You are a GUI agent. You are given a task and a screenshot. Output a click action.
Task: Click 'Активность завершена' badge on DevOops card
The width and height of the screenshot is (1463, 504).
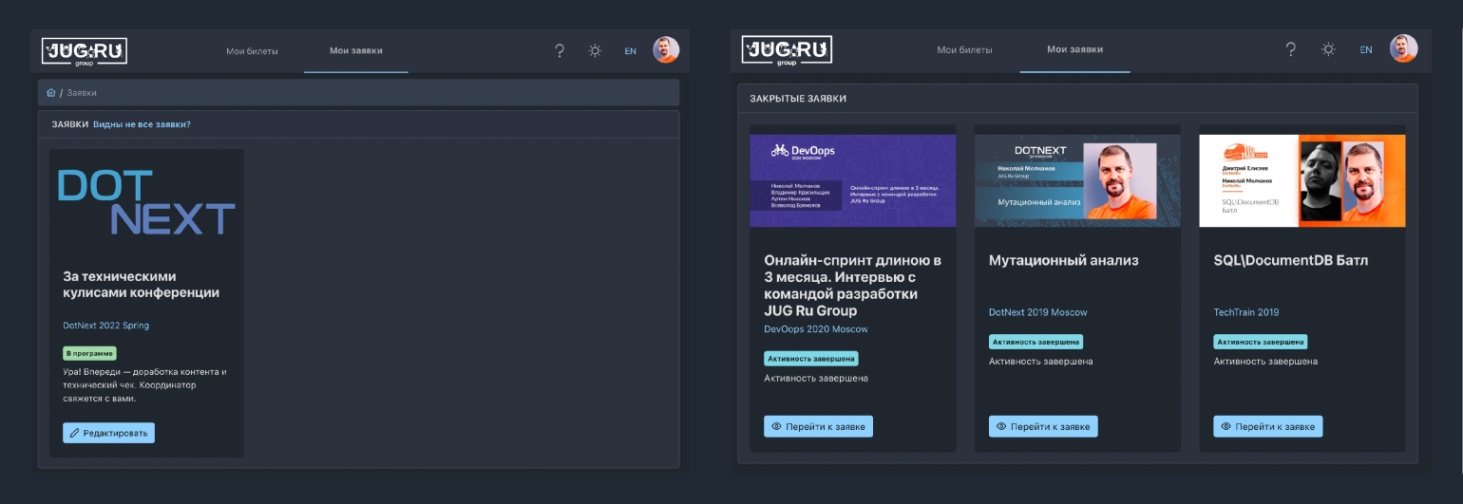(811, 359)
